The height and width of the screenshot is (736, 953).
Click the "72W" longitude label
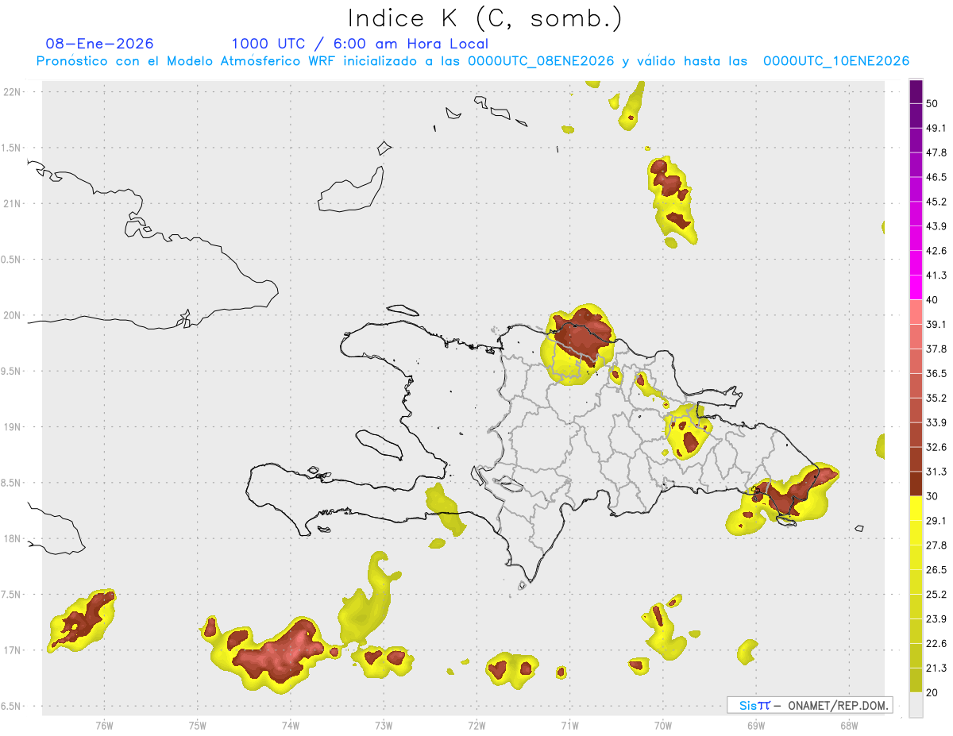pos(476,726)
